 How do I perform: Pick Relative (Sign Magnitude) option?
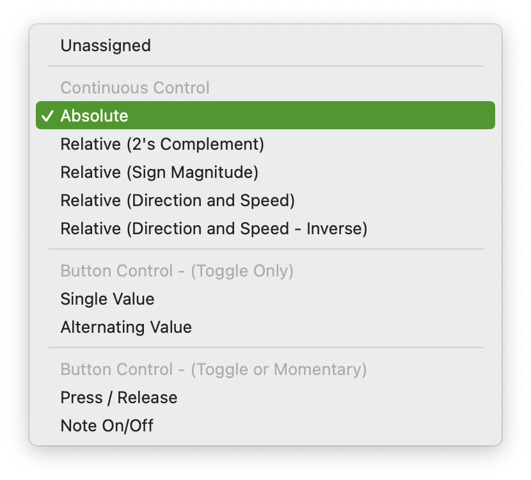tap(265, 172)
